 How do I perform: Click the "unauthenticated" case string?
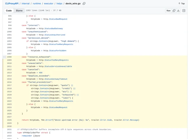click(x=37, y=32)
